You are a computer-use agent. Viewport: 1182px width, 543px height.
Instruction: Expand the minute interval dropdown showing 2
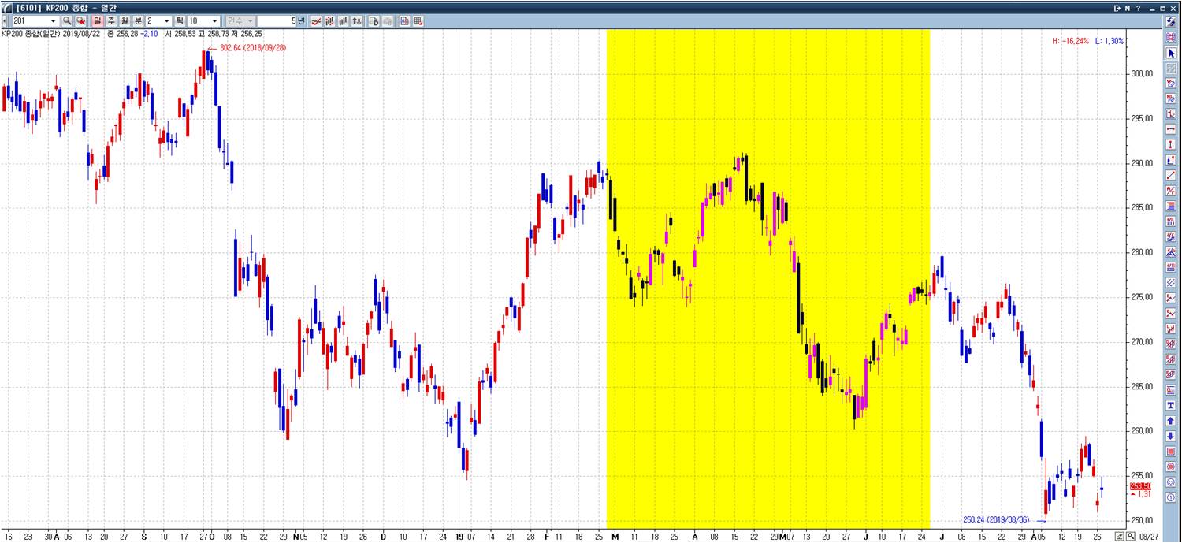click(166, 20)
